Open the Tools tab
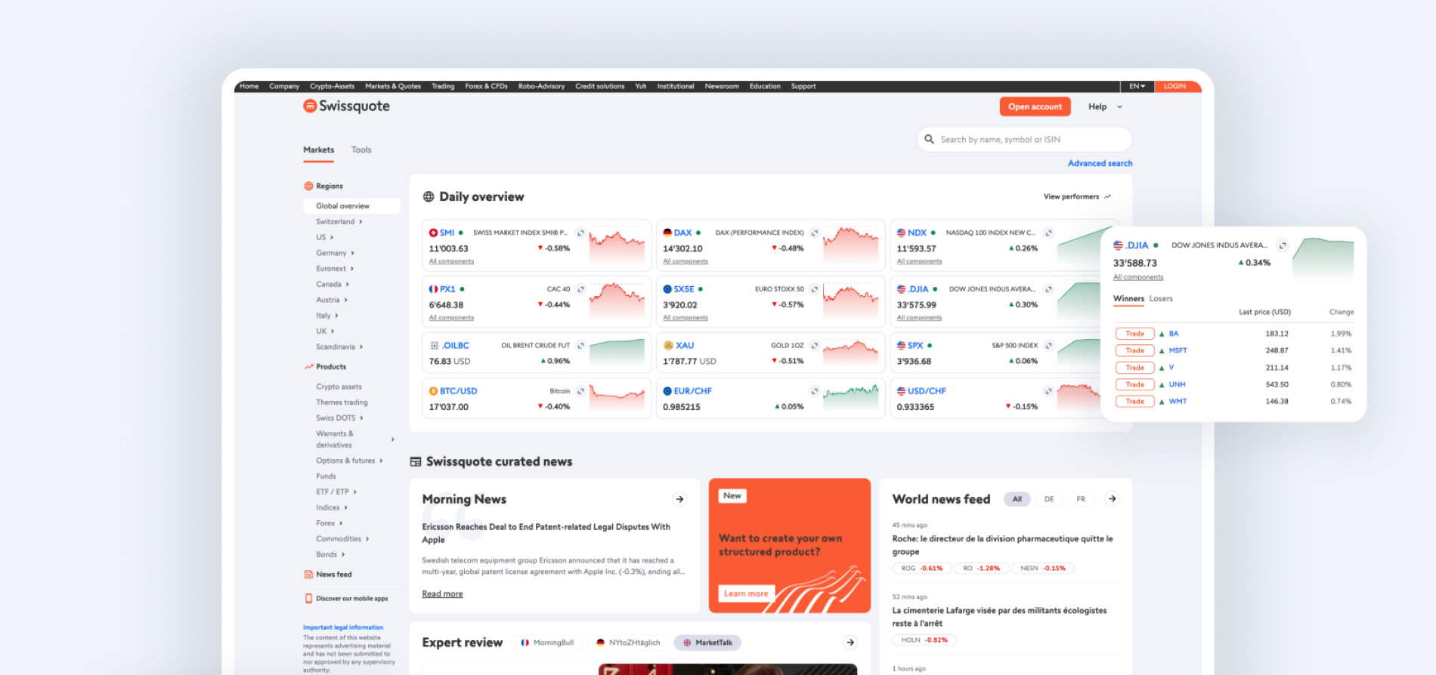 pyautogui.click(x=361, y=149)
